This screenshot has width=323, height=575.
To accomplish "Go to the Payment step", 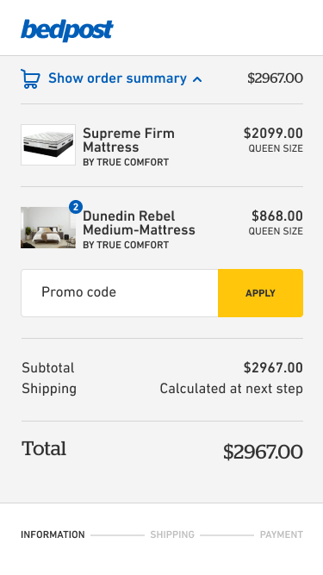I will [x=282, y=534].
